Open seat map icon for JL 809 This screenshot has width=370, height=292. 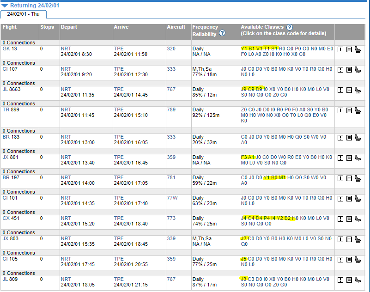tap(358, 280)
